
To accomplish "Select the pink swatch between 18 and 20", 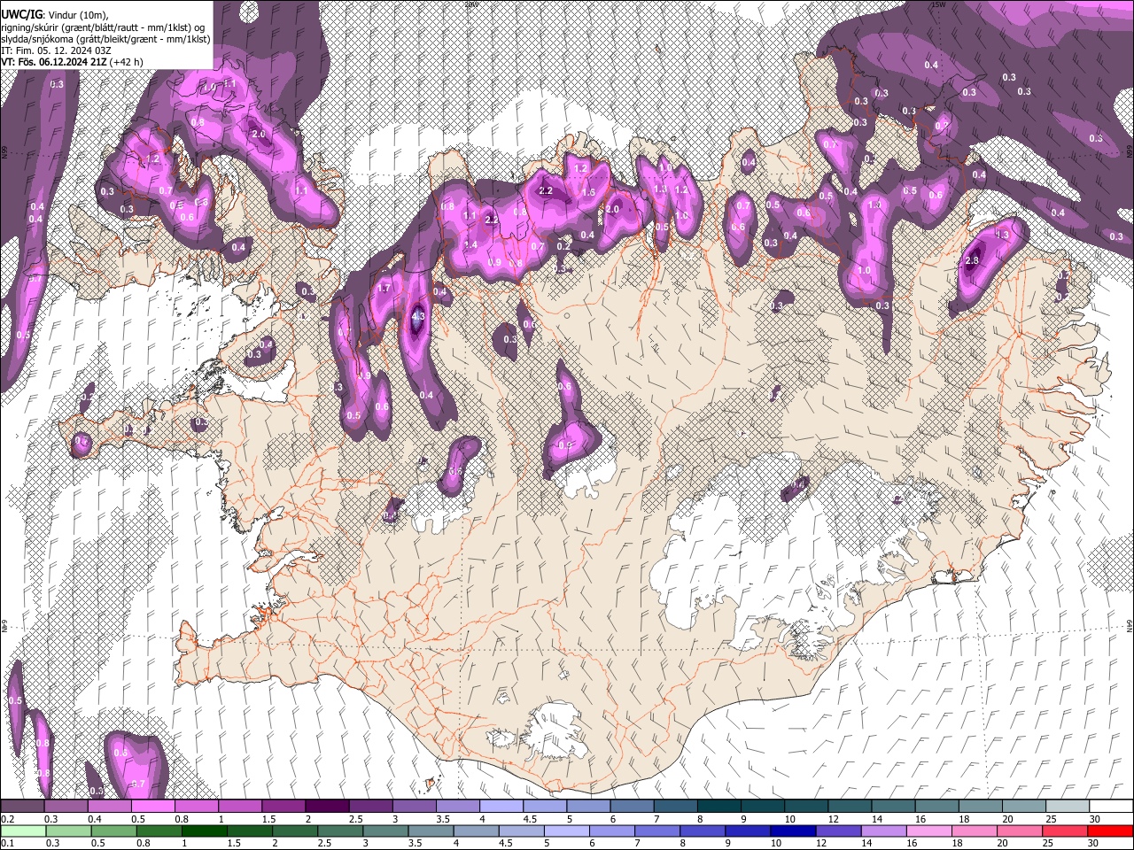I will click(x=975, y=831).
